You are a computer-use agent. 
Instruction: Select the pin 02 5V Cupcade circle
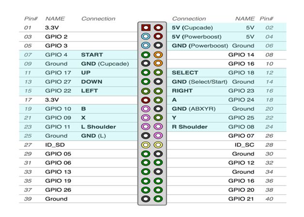point(158,28)
